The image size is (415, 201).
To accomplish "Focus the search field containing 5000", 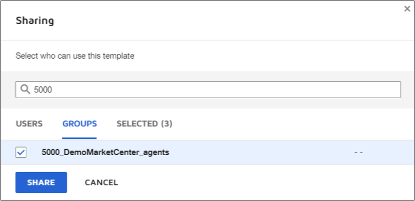I will click(x=208, y=89).
